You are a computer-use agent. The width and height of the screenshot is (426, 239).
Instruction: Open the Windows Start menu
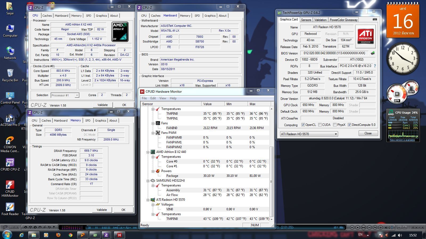[7, 235]
